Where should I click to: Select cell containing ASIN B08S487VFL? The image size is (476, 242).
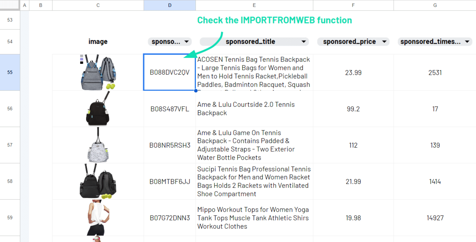pos(170,109)
